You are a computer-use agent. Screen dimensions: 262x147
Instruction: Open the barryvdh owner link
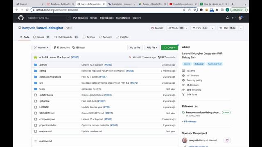29,28
